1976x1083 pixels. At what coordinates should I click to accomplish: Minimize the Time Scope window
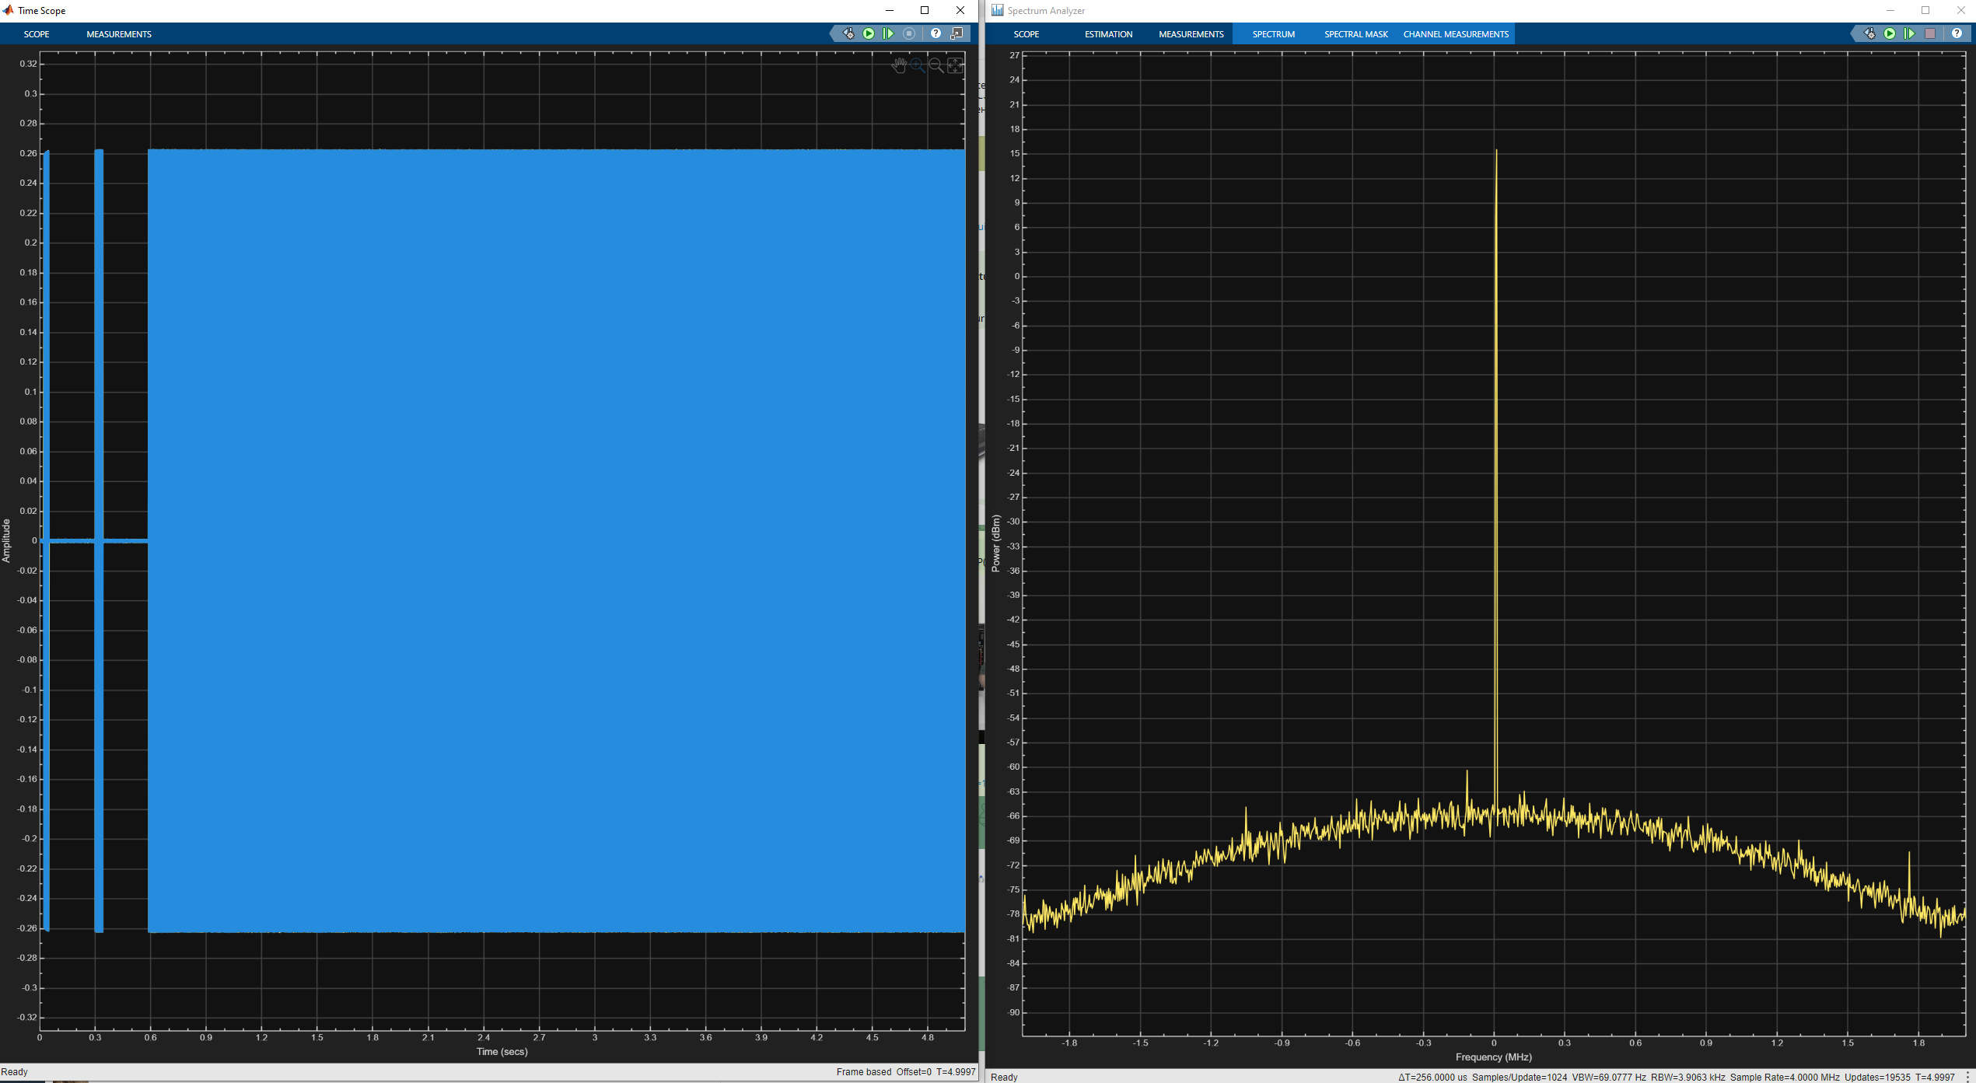[889, 10]
